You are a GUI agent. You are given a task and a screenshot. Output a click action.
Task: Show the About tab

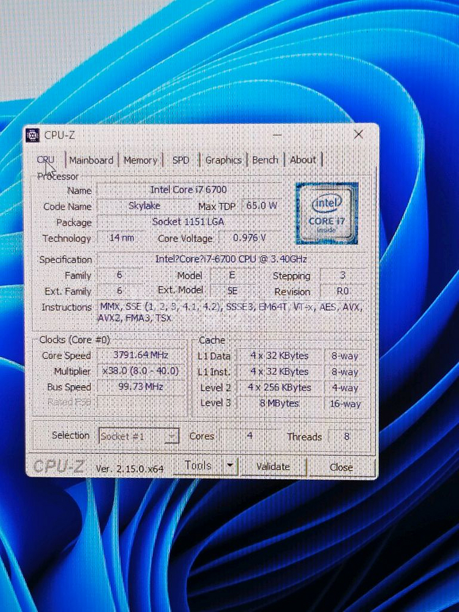point(303,160)
